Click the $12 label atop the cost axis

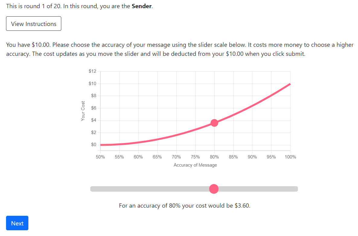[92, 71]
